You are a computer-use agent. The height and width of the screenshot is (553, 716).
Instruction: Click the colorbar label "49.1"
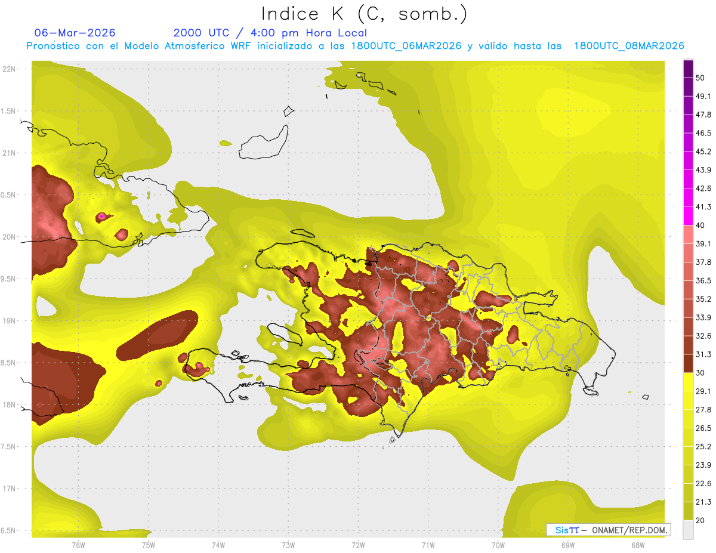(x=703, y=96)
